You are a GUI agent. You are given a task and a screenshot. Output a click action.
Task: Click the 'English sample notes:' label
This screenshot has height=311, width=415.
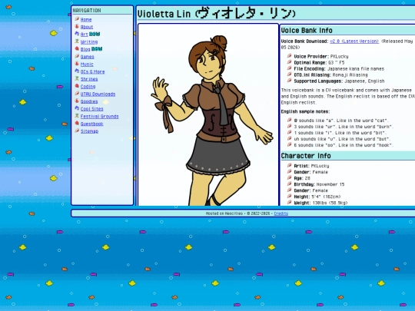coord(305,111)
